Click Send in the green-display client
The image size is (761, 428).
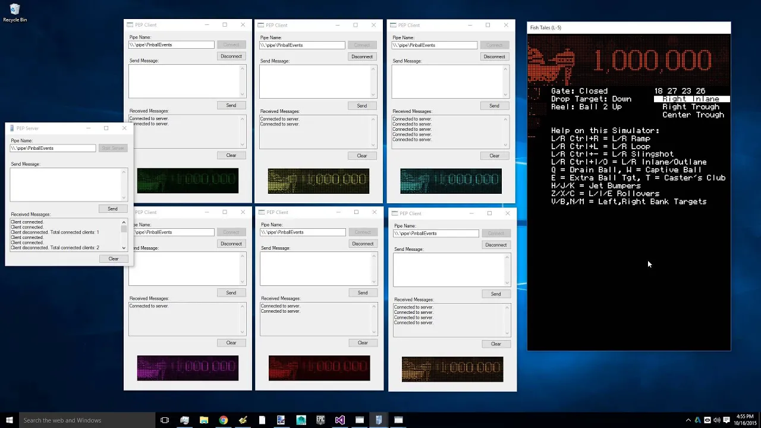pos(231,105)
